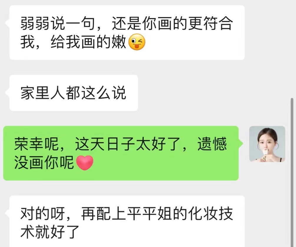
Task: Click the text 给我画的嫩 beside the emoji
Action: coord(88,42)
